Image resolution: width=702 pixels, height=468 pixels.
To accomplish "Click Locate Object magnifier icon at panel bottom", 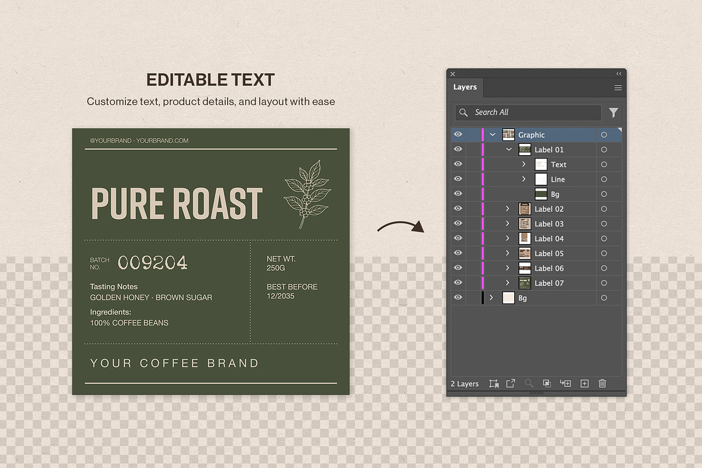I will [x=529, y=384].
